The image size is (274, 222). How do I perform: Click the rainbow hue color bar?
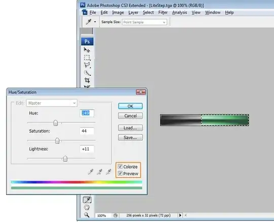77,182
